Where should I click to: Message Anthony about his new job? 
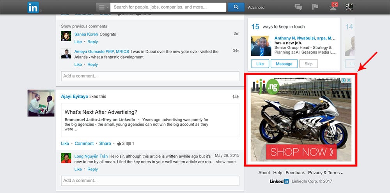(x=284, y=64)
